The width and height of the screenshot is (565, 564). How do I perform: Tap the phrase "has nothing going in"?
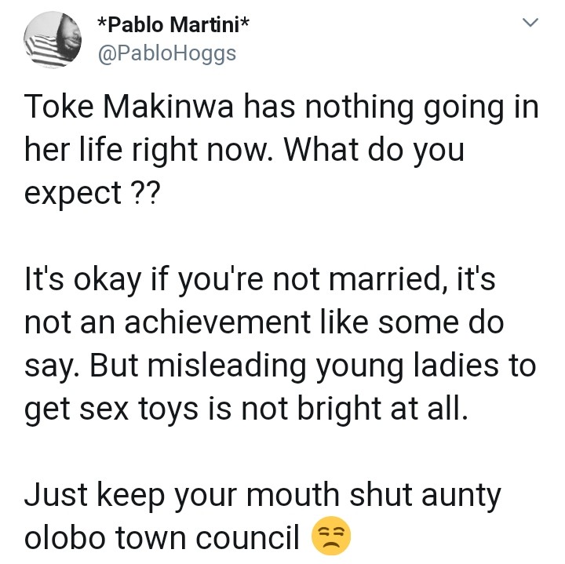pos(387,108)
